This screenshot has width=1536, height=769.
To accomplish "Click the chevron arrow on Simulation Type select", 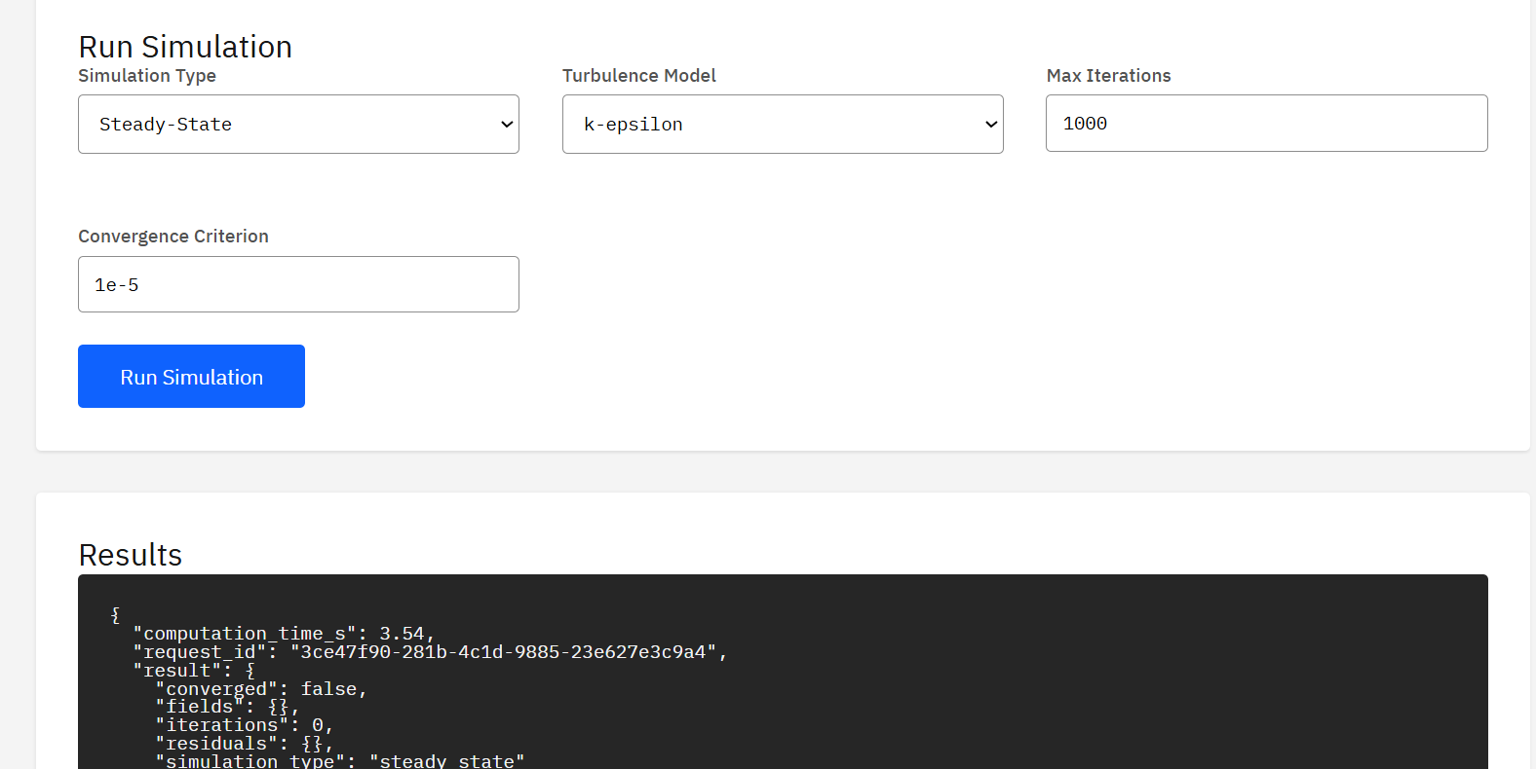I will [506, 125].
